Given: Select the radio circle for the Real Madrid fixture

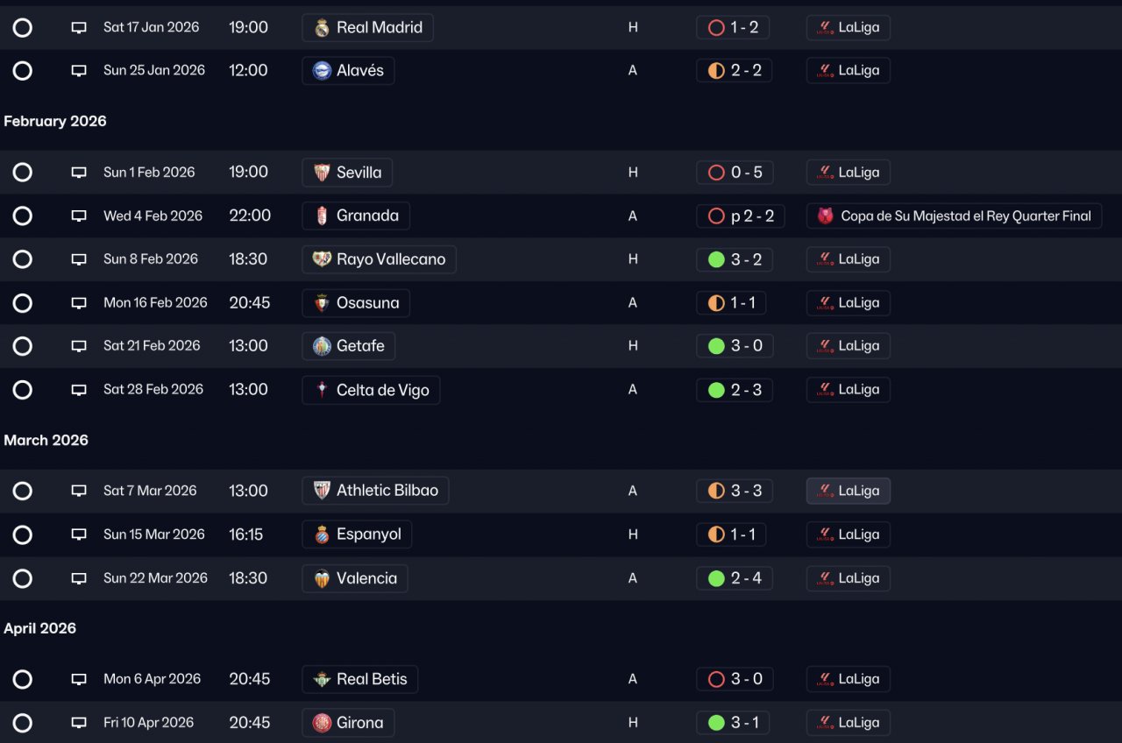Looking at the screenshot, I should (23, 28).
